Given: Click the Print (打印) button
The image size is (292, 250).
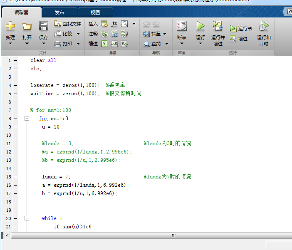Looking at the screenshot, I should point(64,44).
